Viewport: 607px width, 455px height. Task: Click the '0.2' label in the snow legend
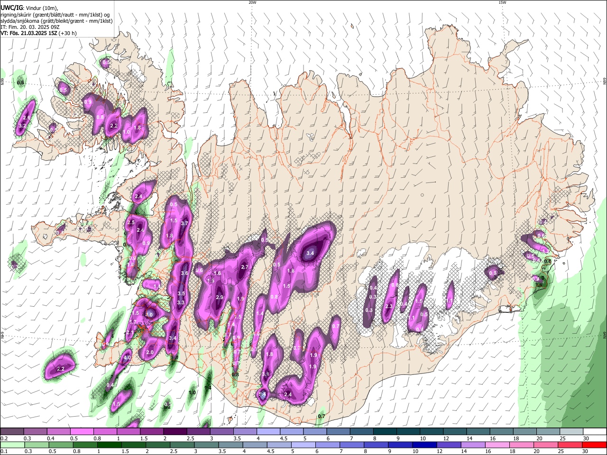coord(4,438)
